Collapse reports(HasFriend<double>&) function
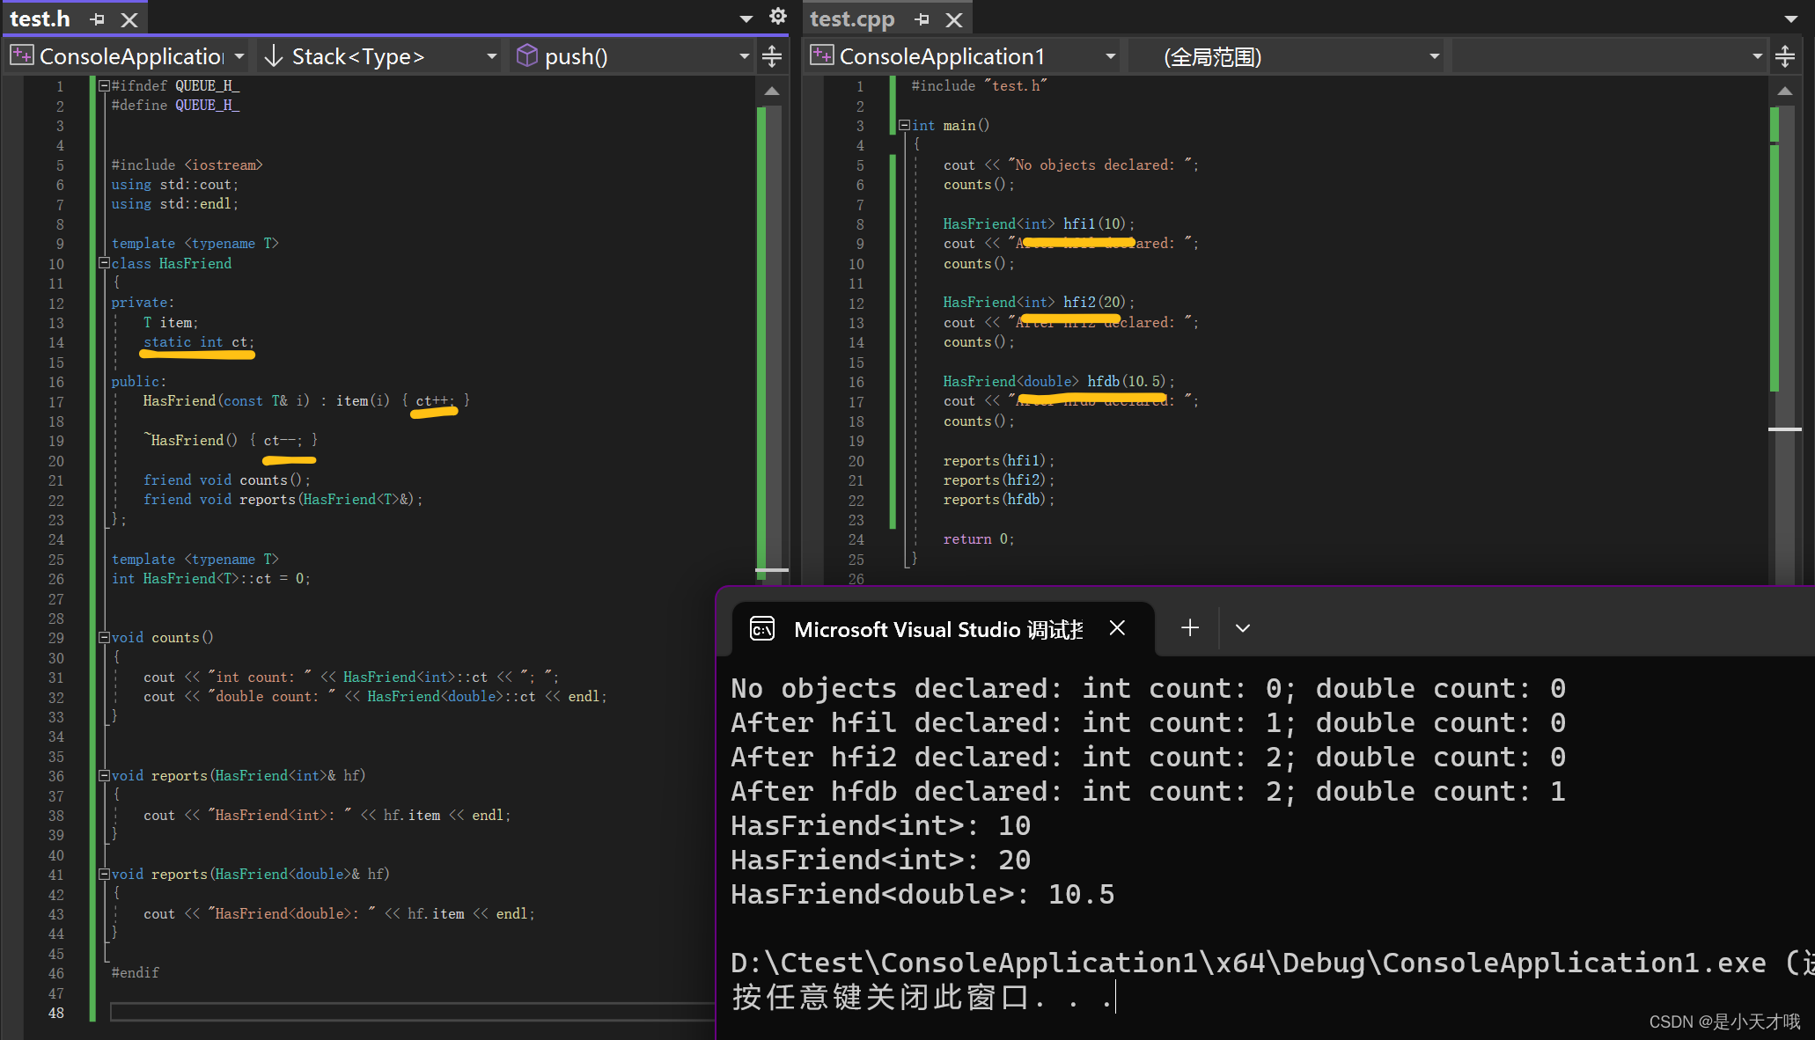Screen dimensions: 1815x1040 (x=104, y=875)
